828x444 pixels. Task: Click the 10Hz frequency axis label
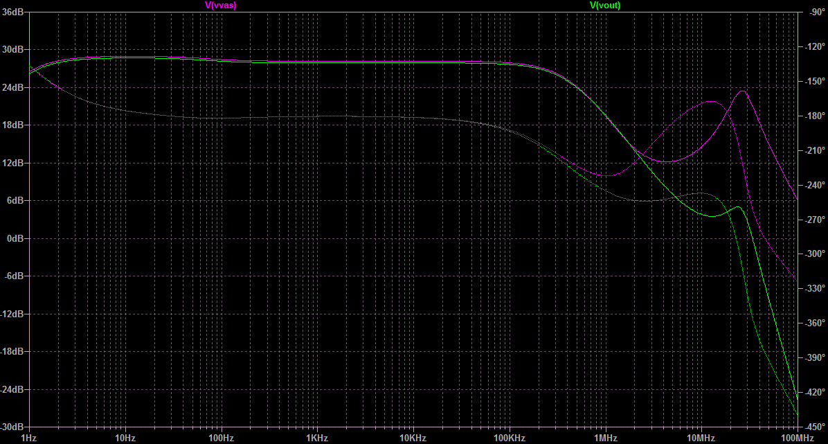pos(125,438)
